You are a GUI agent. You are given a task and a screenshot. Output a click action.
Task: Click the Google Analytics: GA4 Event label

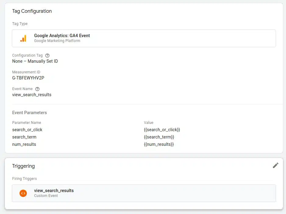[62, 36]
